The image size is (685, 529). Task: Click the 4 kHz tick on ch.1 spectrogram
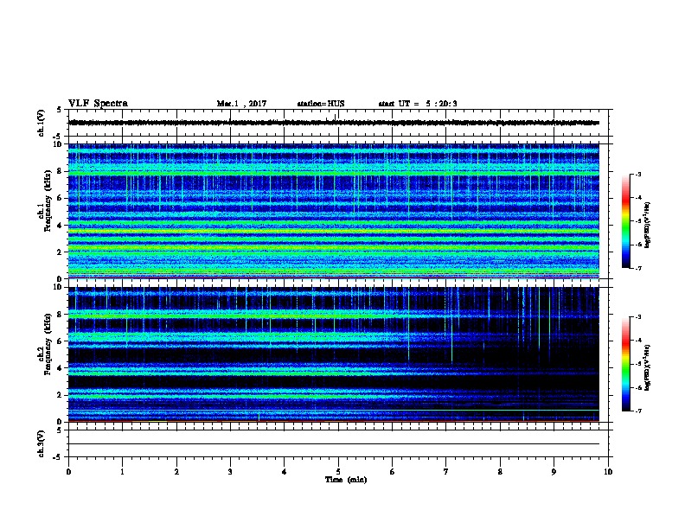tap(61, 226)
